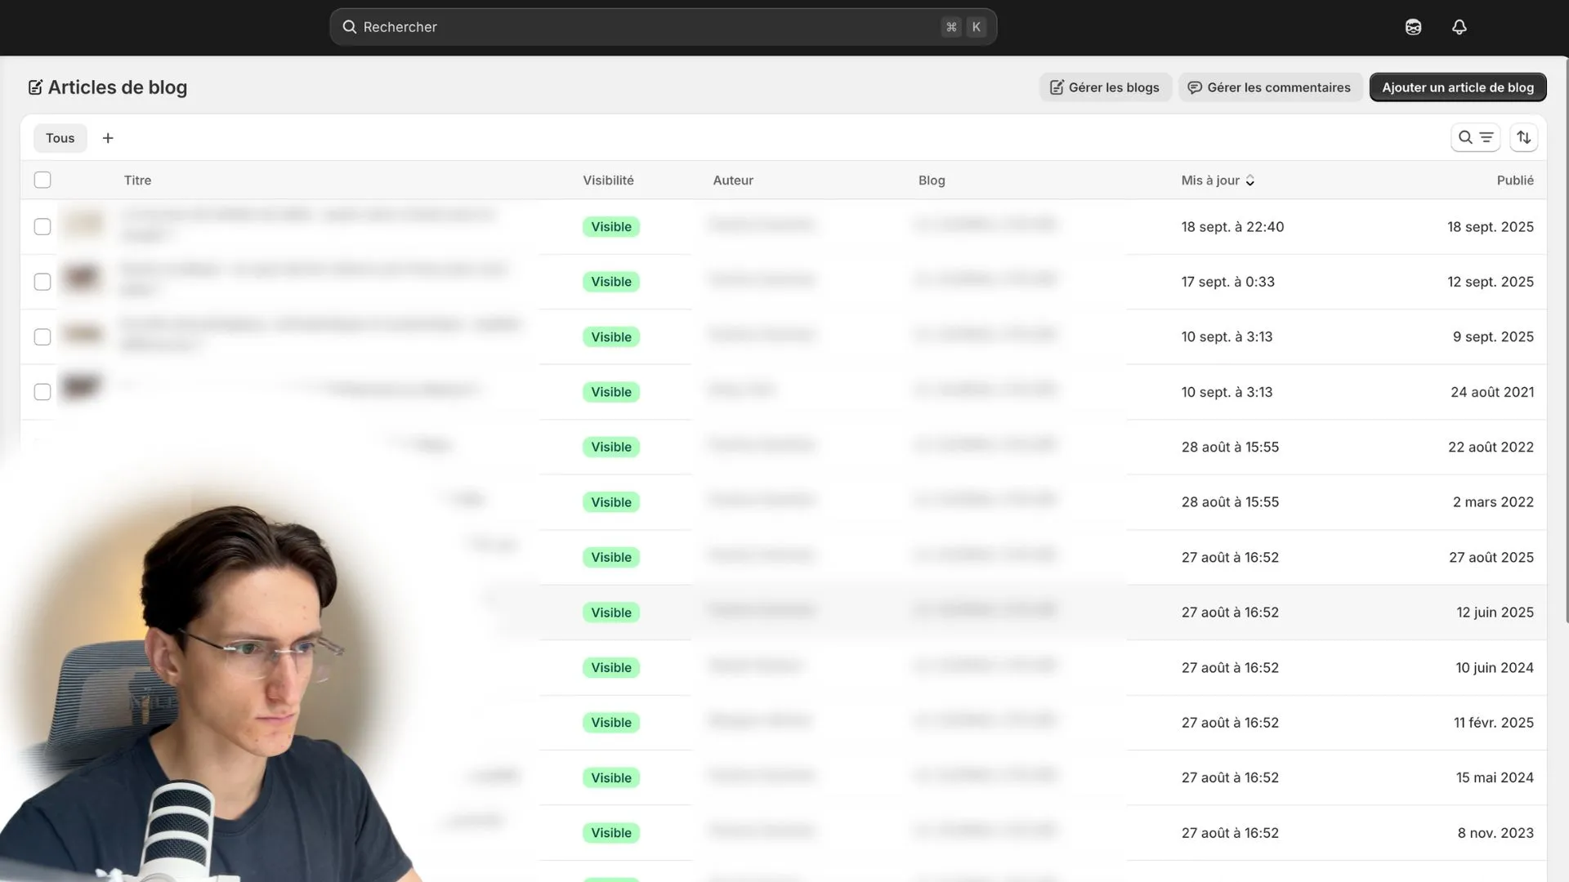Check the fourth article's row checkbox
The width and height of the screenshot is (1569, 882).
click(x=42, y=391)
